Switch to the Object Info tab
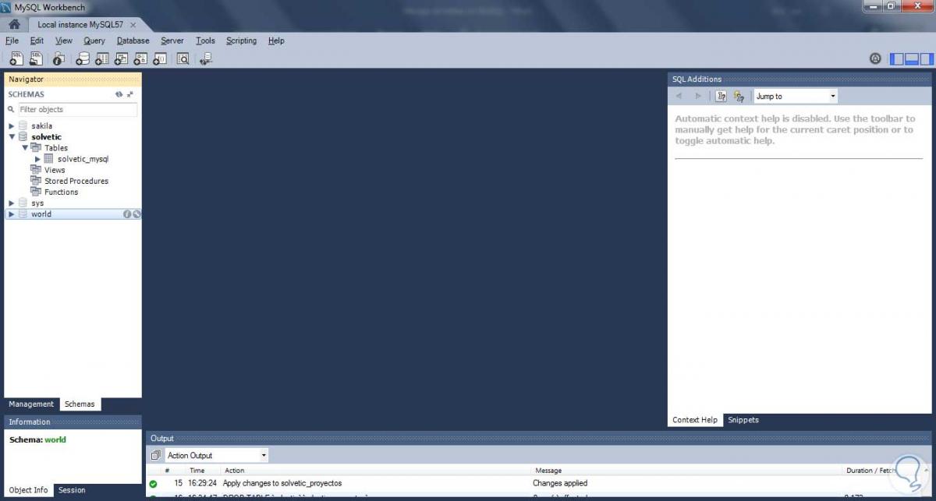This screenshot has height=501, width=936. [28, 490]
